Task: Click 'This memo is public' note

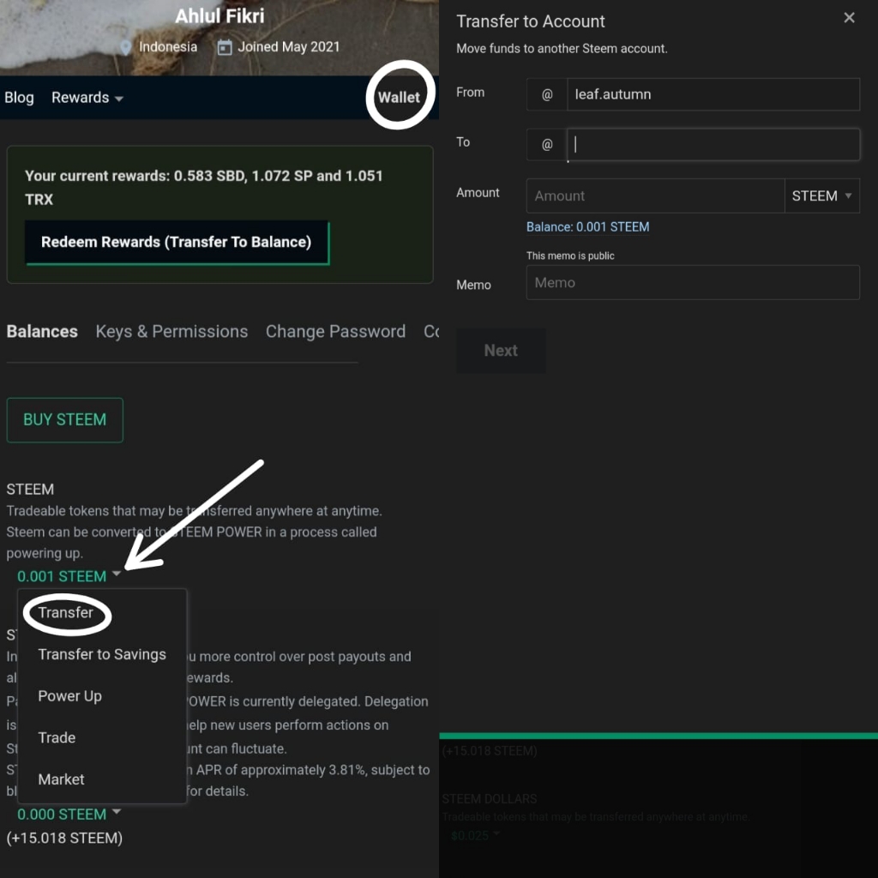Action: point(570,256)
